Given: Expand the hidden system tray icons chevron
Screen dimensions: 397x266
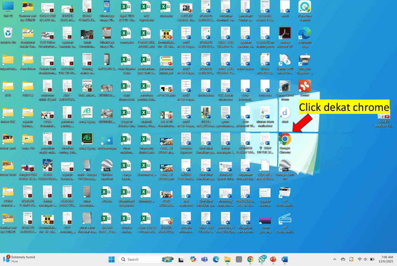Looking at the screenshot, I should [335, 259].
